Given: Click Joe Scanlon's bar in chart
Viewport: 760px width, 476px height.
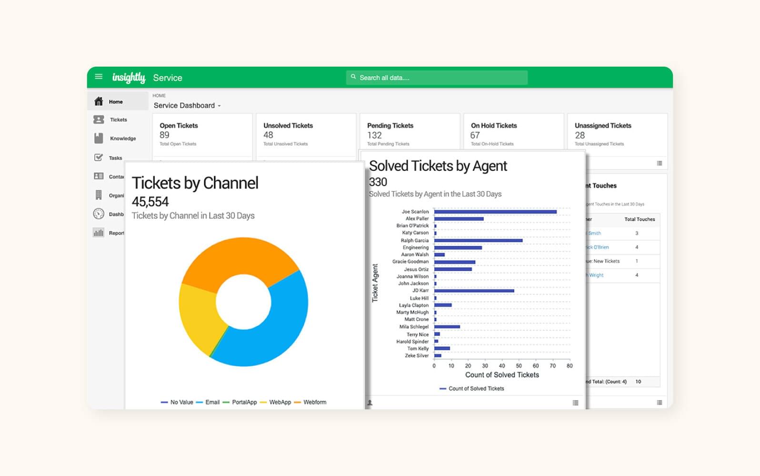Looking at the screenshot, I should (495, 212).
